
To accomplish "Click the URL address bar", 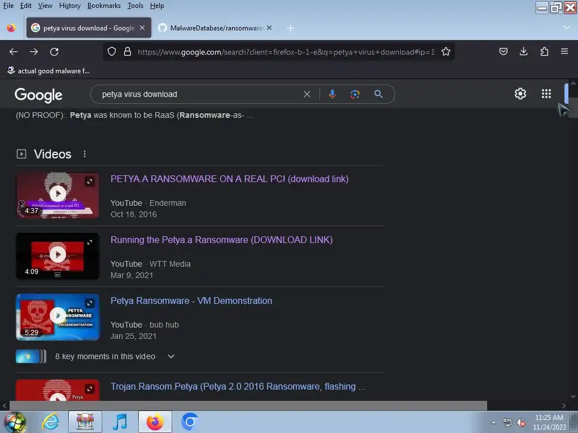I will 286,52.
